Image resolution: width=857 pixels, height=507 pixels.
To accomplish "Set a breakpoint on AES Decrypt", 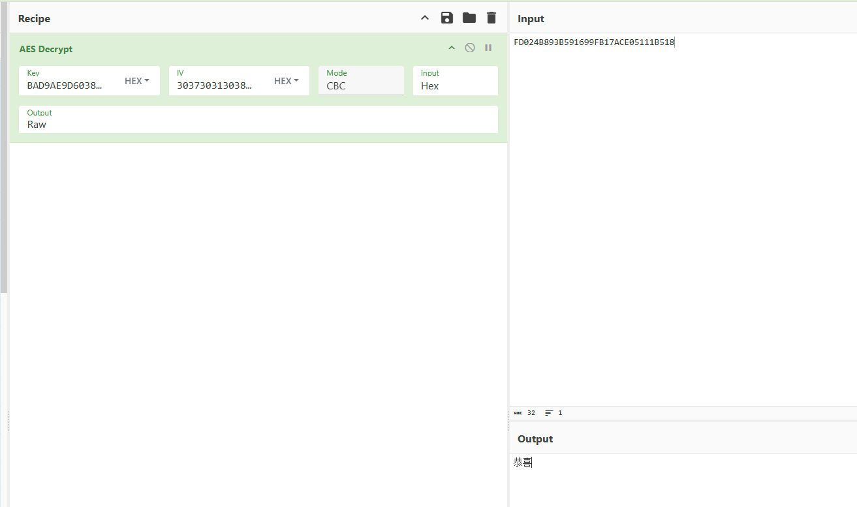I will [488, 48].
